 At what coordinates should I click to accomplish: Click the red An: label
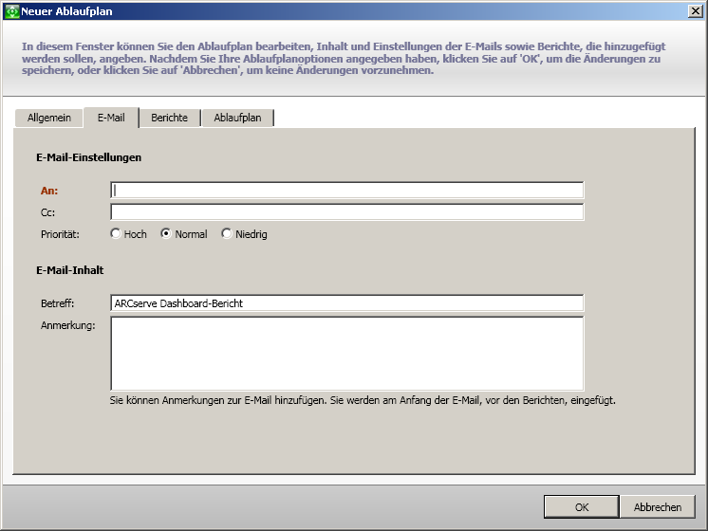[x=49, y=191]
